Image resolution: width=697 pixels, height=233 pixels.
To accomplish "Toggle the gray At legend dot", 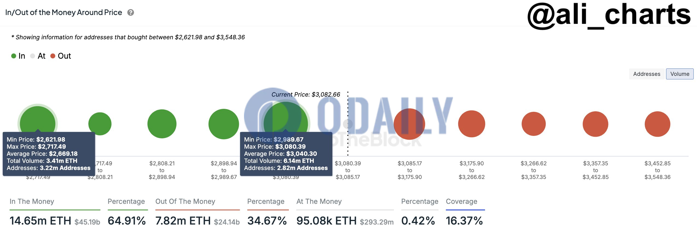I will click(x=33, y=56).
